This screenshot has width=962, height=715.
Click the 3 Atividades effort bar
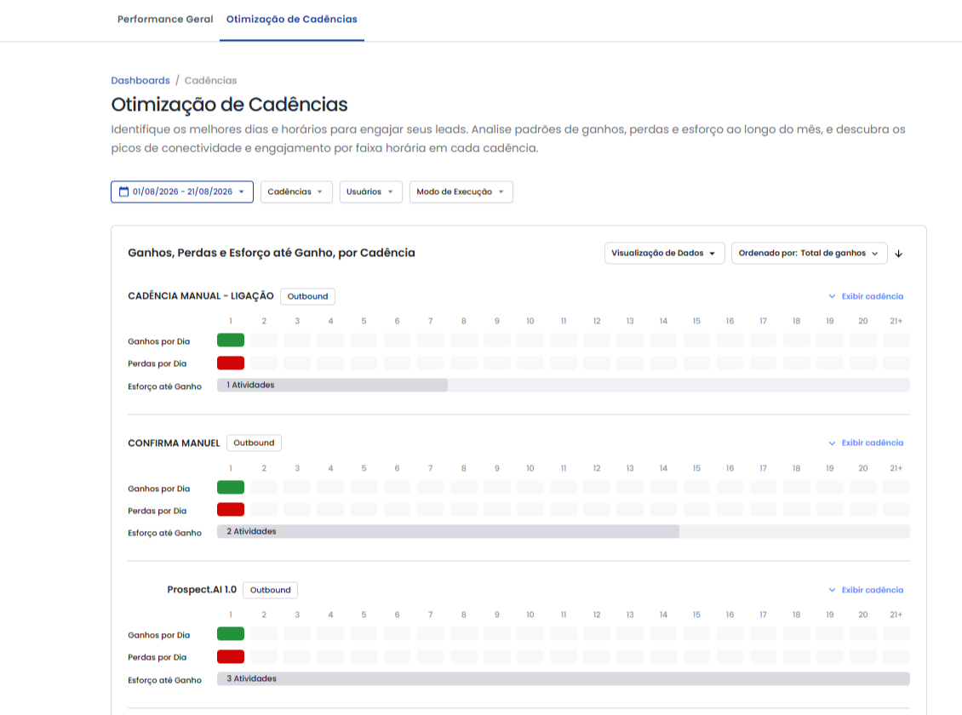tap(564, 678)
